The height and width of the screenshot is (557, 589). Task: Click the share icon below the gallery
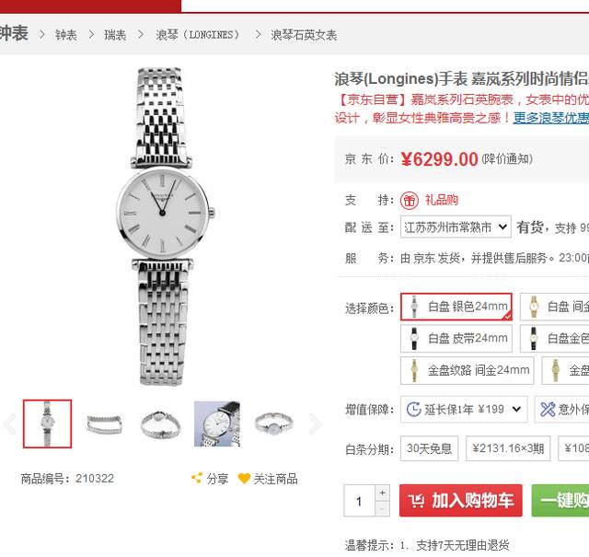[x=197, y=478]
